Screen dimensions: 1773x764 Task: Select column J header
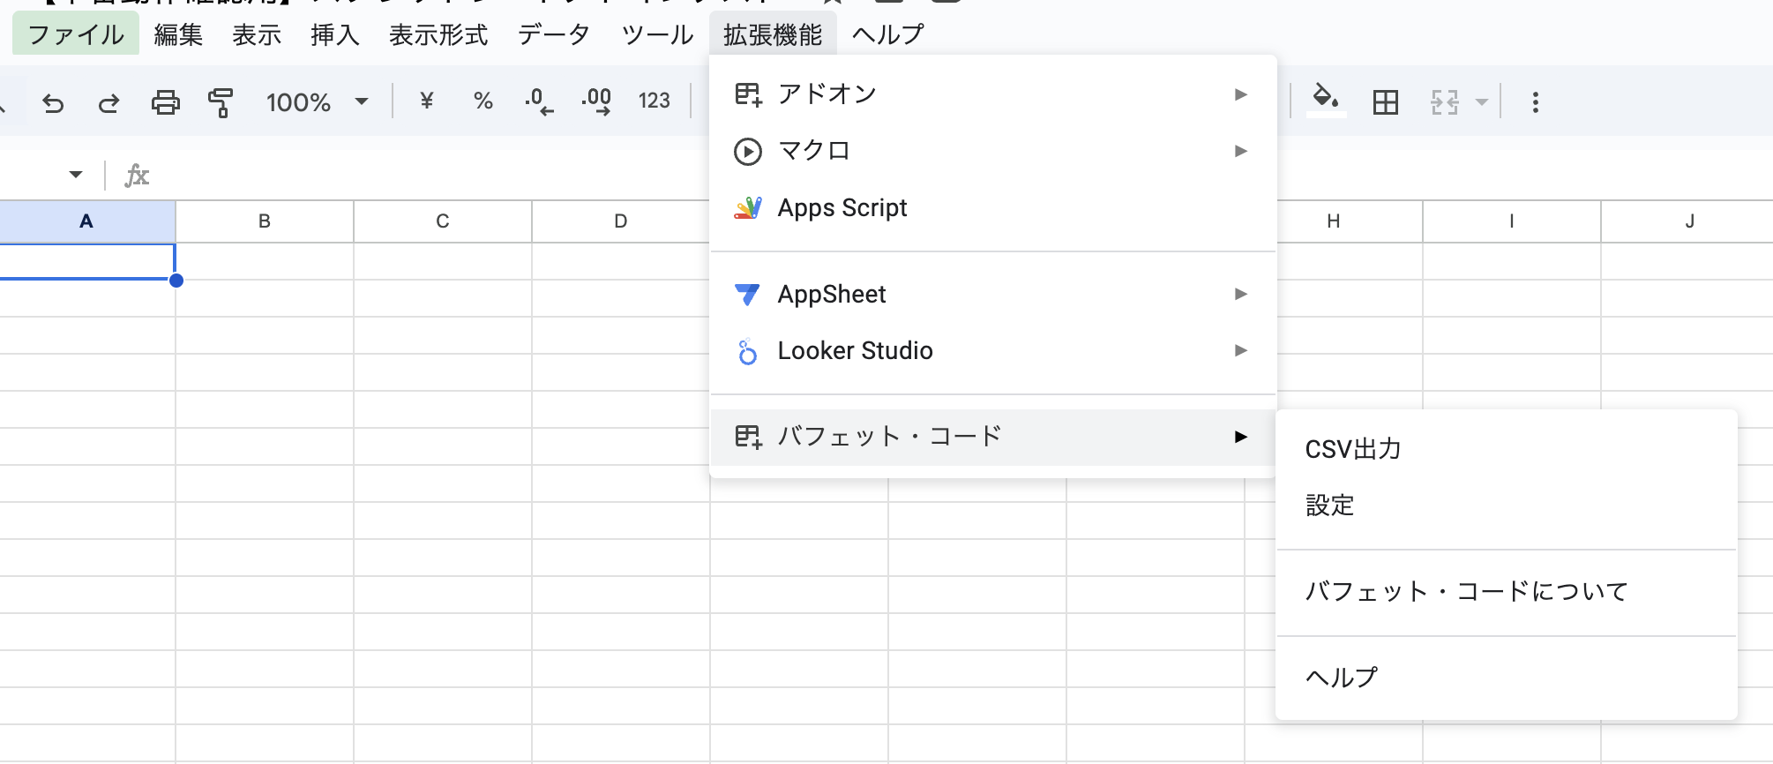coord(1690,221)
